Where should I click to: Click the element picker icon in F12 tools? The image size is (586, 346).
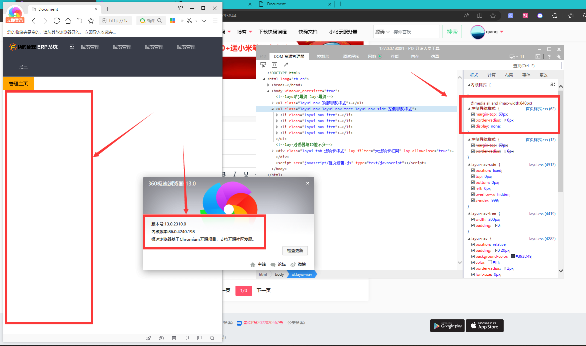pos(263,65)
